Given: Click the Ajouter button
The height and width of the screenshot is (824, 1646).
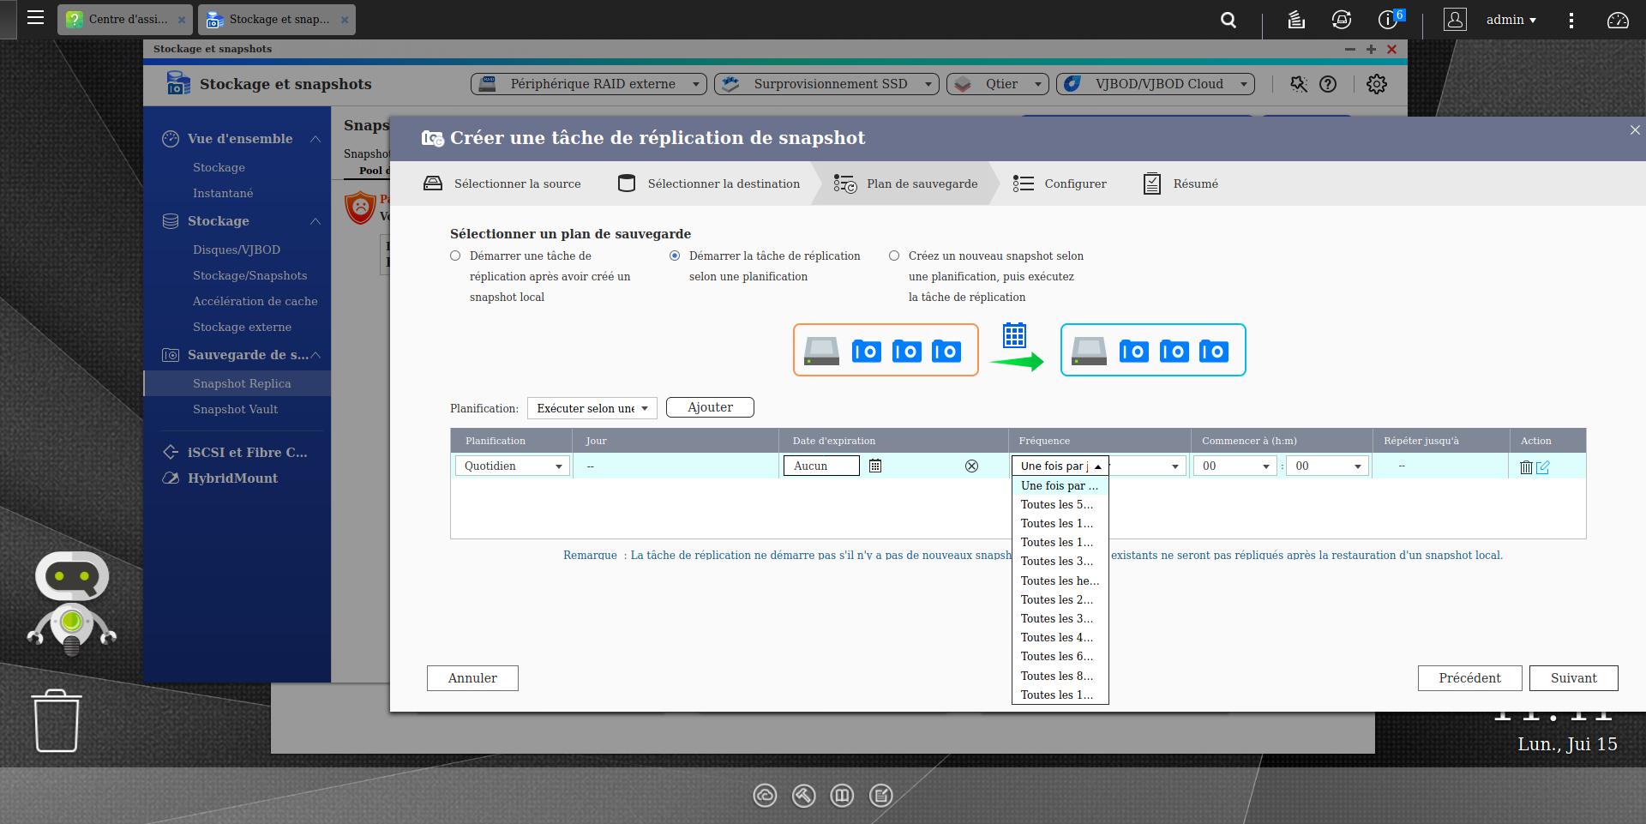Looking at the screenshot, I should 710,407.
